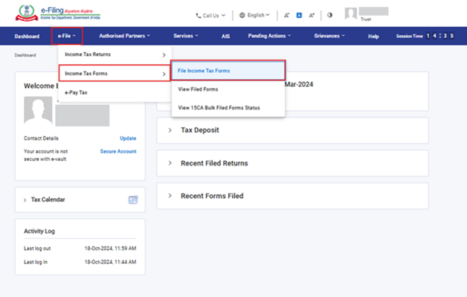Select File Income Tax Forms

[x=204, y=71]
